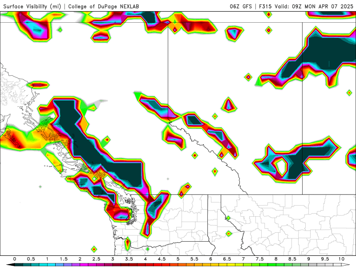Image resolution: width=356 pixels, height=267 pixels.
Task: Click the '06Z GFS' model run text
Action: coord(241,6)
